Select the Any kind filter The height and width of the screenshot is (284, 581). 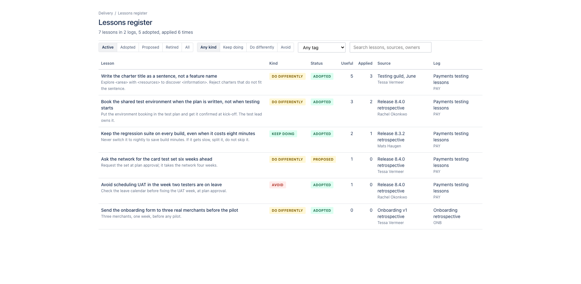point(208,47)
